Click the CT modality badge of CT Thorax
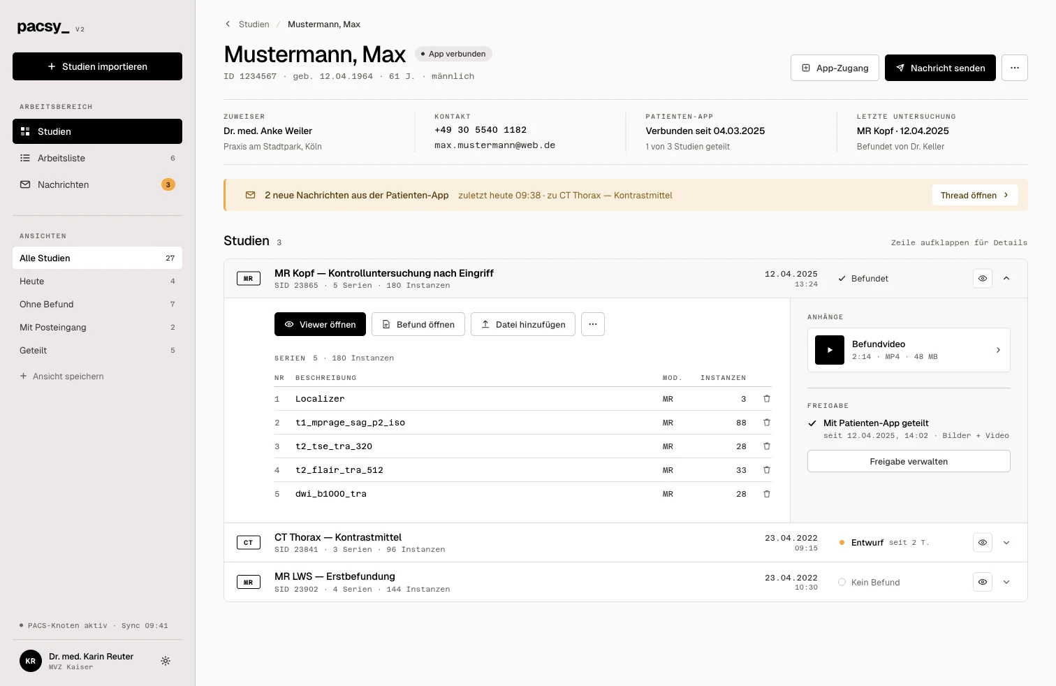The image size is (1056, 686). (x=249, y=543)
